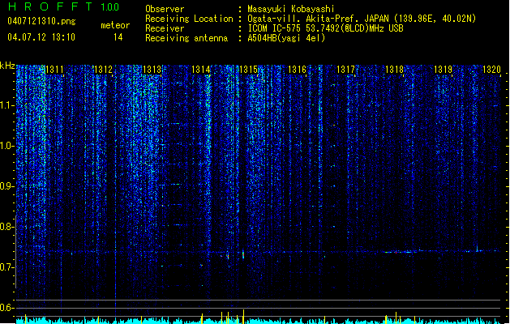
Task: Click the Observer label
Action: (165, 9)
